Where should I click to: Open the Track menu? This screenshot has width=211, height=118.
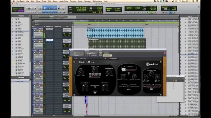click(44, 1)
